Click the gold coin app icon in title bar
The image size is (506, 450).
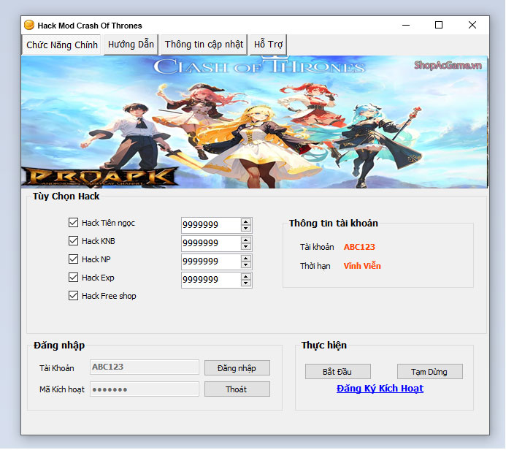[x=29, y=25]
